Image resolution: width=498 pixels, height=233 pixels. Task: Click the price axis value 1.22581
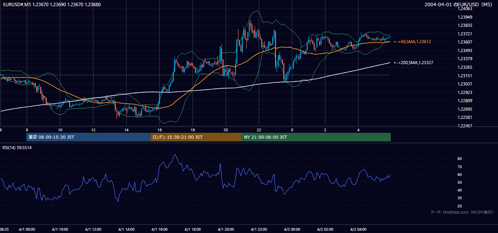coord(464,117)
